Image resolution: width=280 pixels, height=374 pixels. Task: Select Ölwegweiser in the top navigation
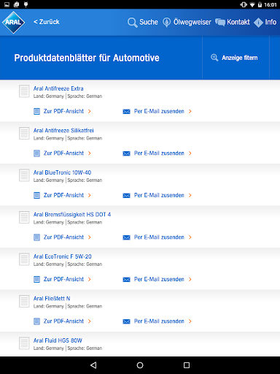192,22
